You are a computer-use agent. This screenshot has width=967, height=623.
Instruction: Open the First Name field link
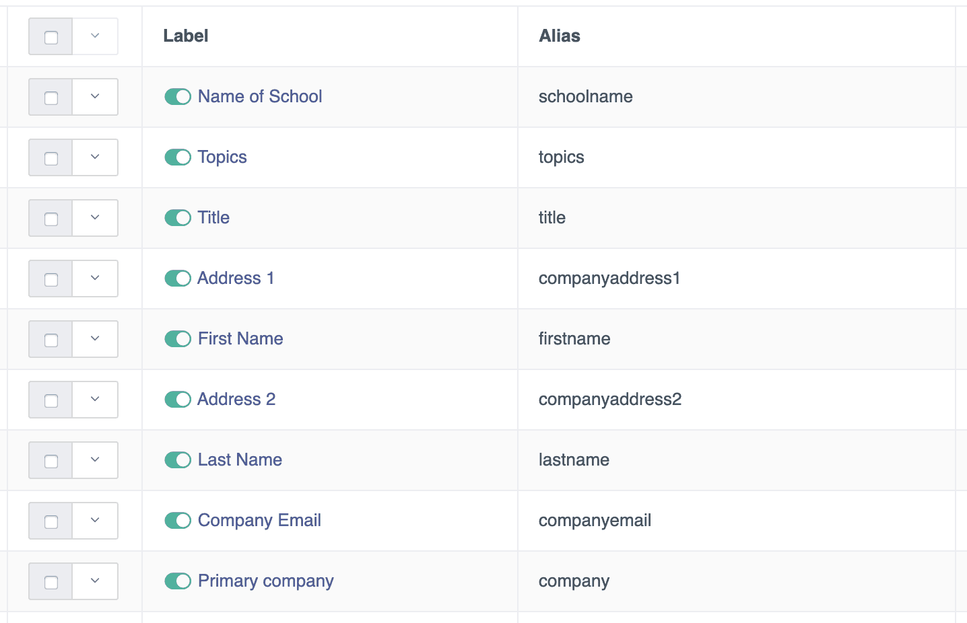240,339
